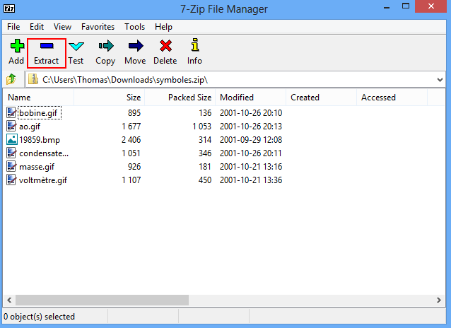Sort by the Name column header
The image size is (451, 328).
(x=39, y=98)
